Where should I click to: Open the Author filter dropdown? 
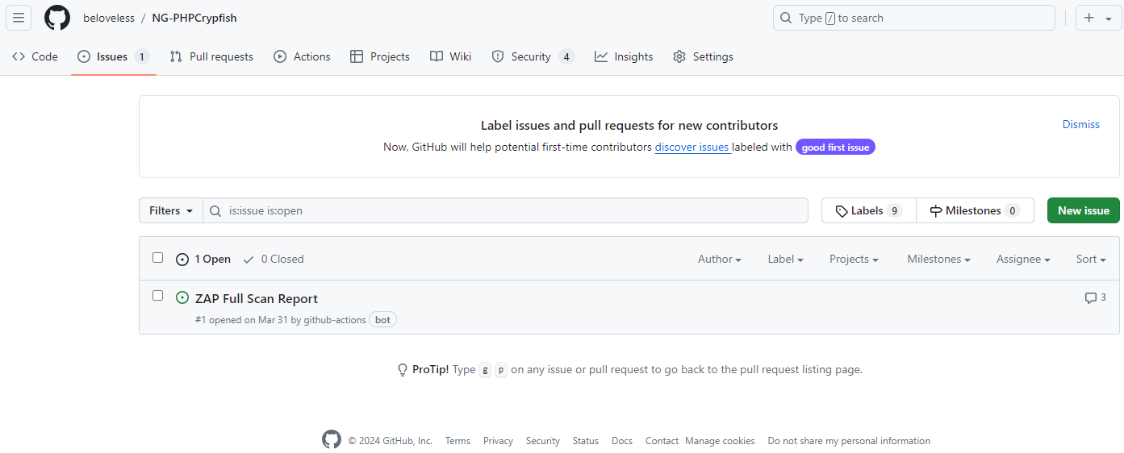(719, 259)
